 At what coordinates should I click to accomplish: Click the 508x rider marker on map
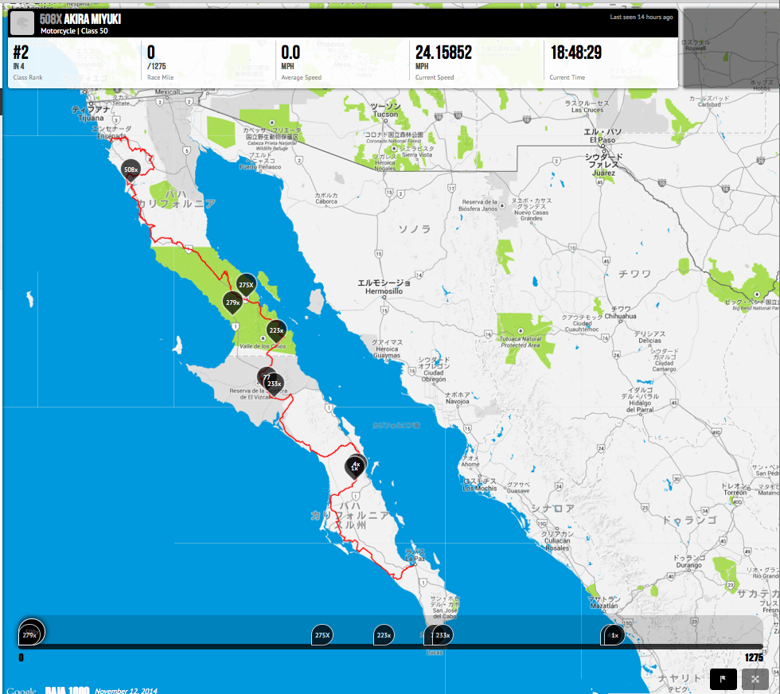pyautogui.click(x=131, y=170)
